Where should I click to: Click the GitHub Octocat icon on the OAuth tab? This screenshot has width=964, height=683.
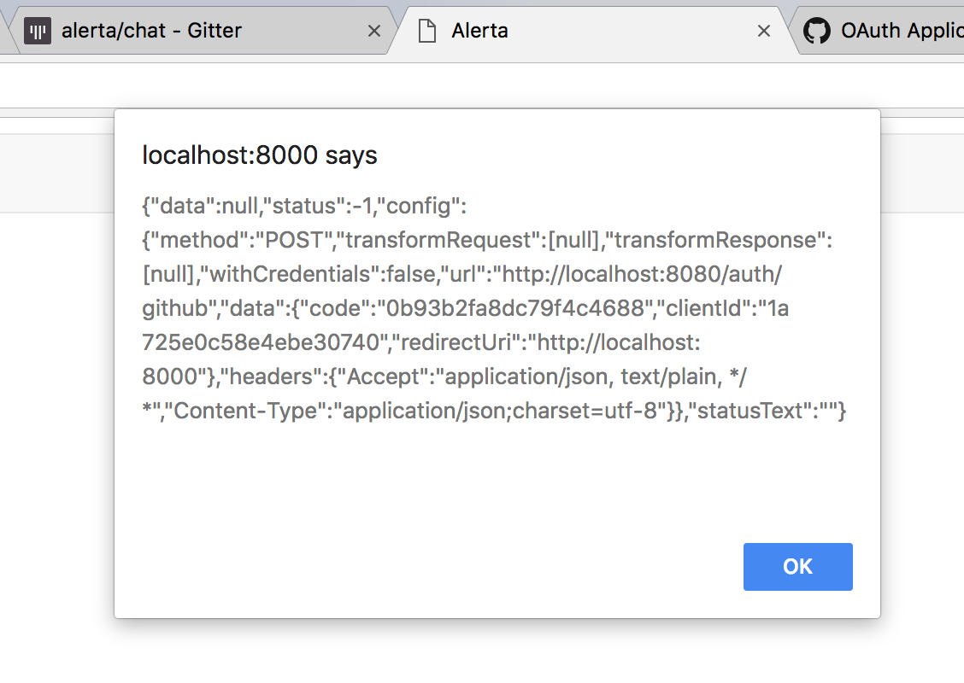[817, 30]
